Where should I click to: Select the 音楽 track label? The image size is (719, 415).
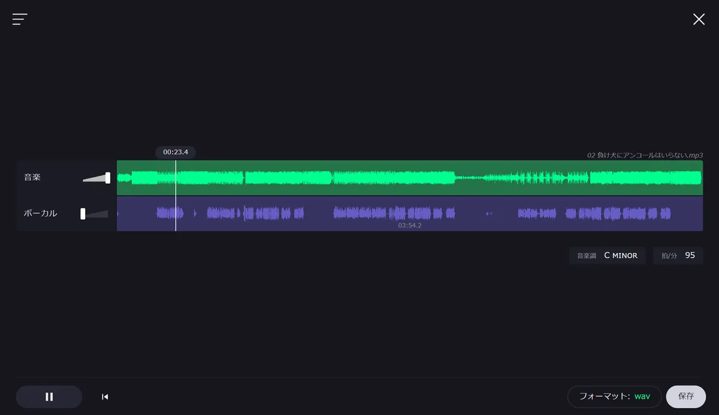tap(32, 177)
